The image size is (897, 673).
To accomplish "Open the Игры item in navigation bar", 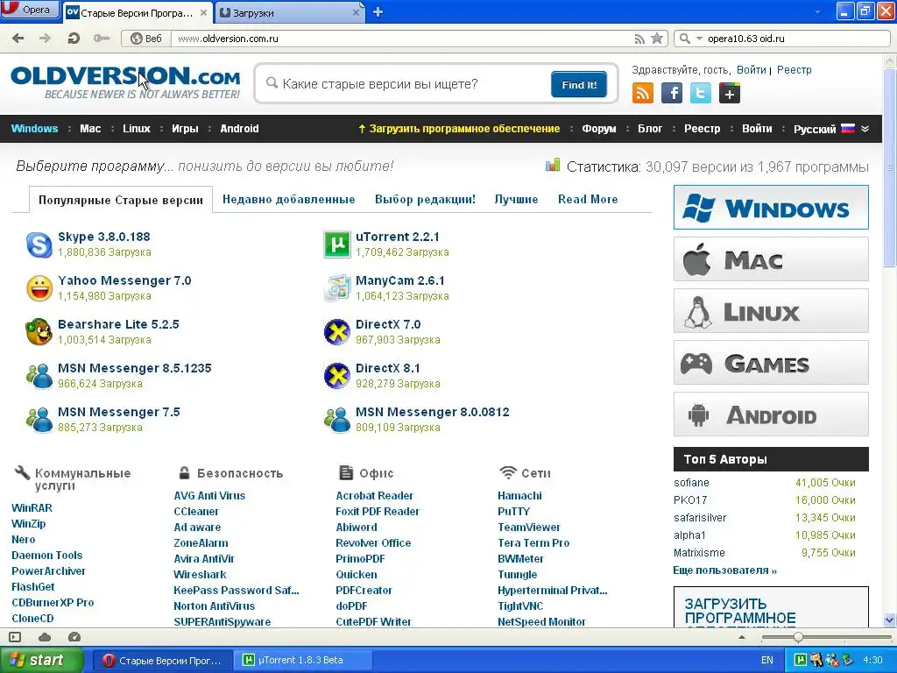I will pyautogui.click(x=185, y=129).
